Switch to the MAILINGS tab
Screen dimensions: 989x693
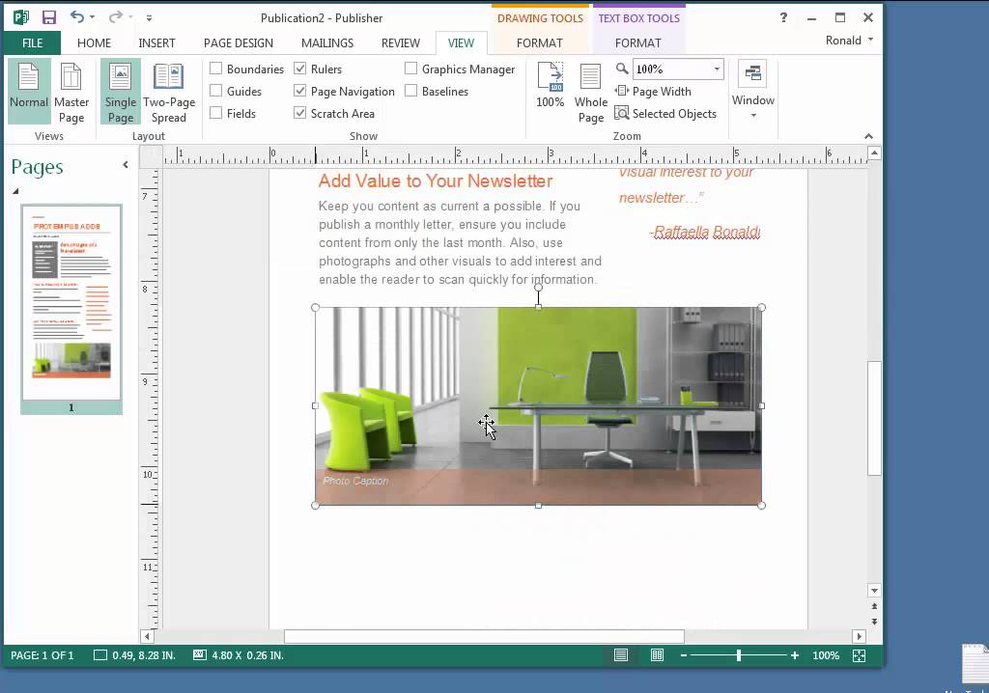coord(327,42)
